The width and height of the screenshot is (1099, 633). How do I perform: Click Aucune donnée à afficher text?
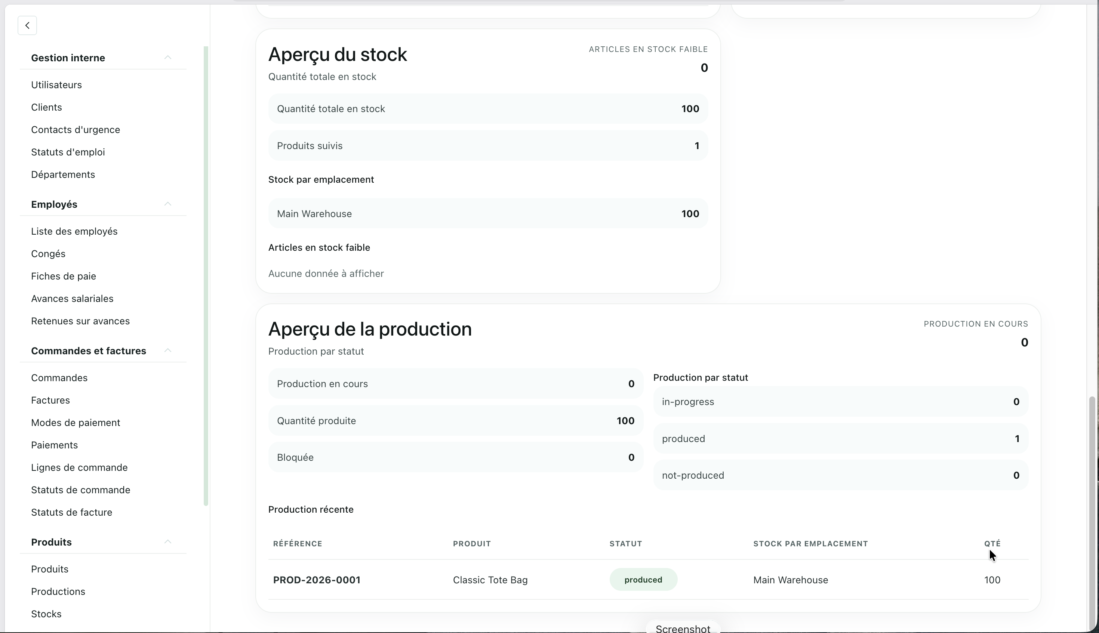click(x=326, y=274)
